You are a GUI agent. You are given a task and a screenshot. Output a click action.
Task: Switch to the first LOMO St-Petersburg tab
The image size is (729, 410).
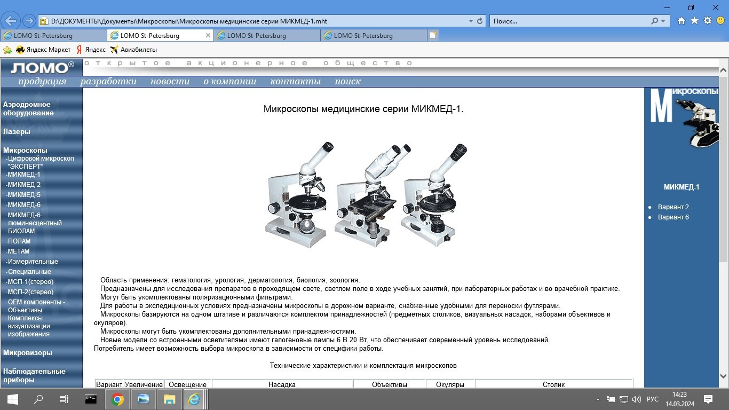[x=53, y=35]
